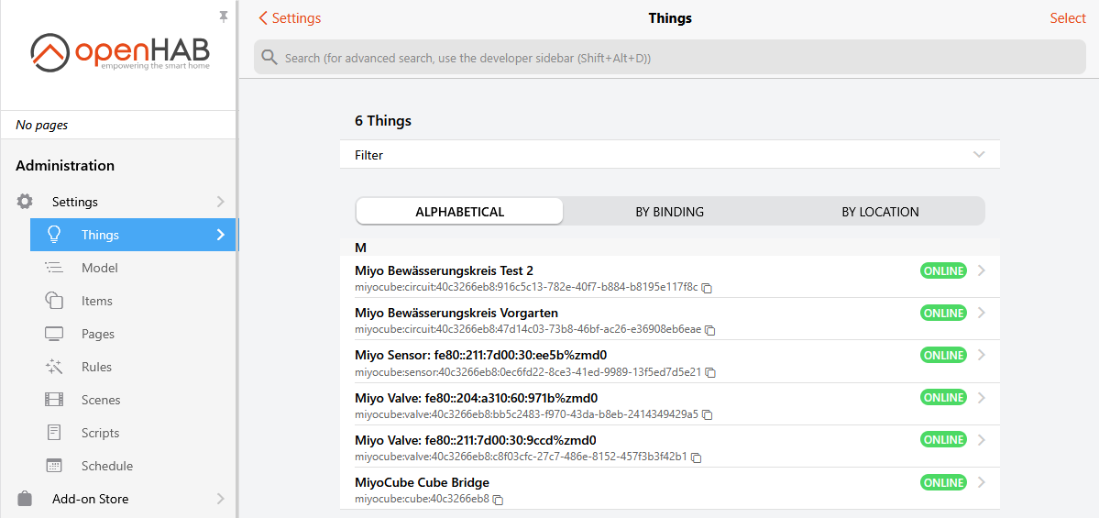Focus the Things search field
The height and width of the screenshot is (518, 1099).
point(669,58)
